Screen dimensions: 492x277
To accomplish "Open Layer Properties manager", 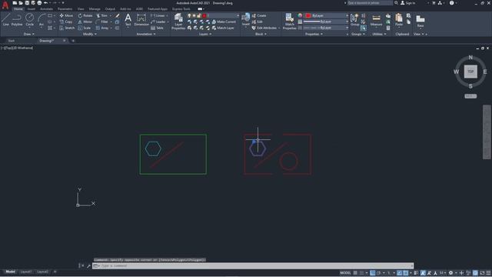I will pyautogui.click(x=178, y=22).
